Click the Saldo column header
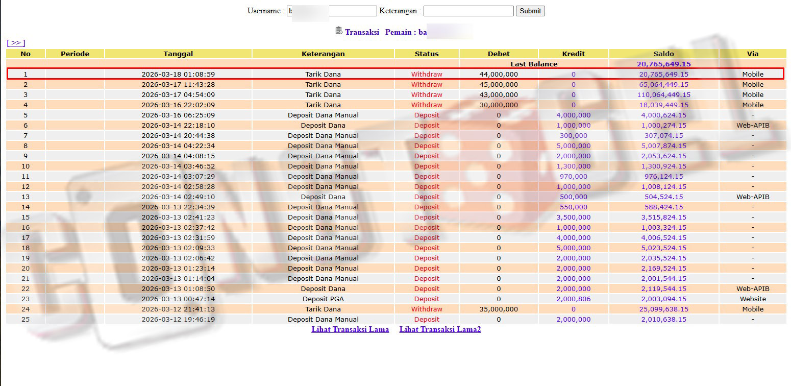Image resolution: width=791 pixels, height=386 pixels. click(x=663, y=54)
